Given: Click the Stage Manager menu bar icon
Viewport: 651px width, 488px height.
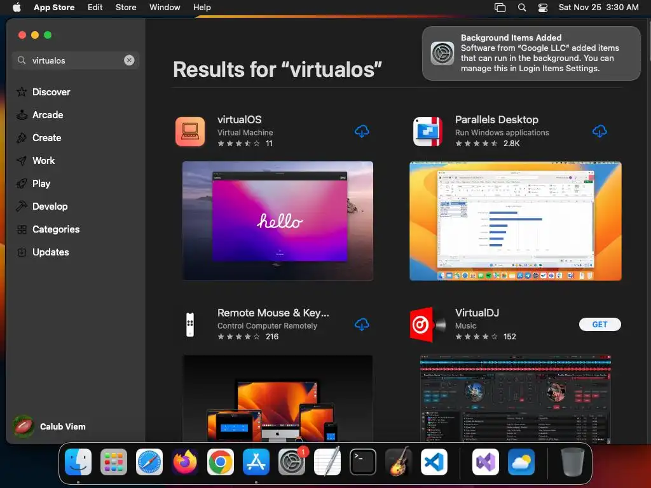Looking at the screenshot, I should point(500,7).
